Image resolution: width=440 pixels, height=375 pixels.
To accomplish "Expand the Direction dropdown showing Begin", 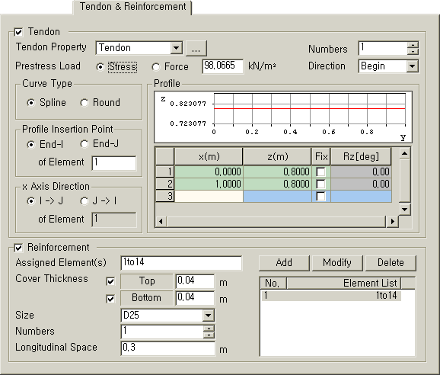I will (x=412, y=66).
